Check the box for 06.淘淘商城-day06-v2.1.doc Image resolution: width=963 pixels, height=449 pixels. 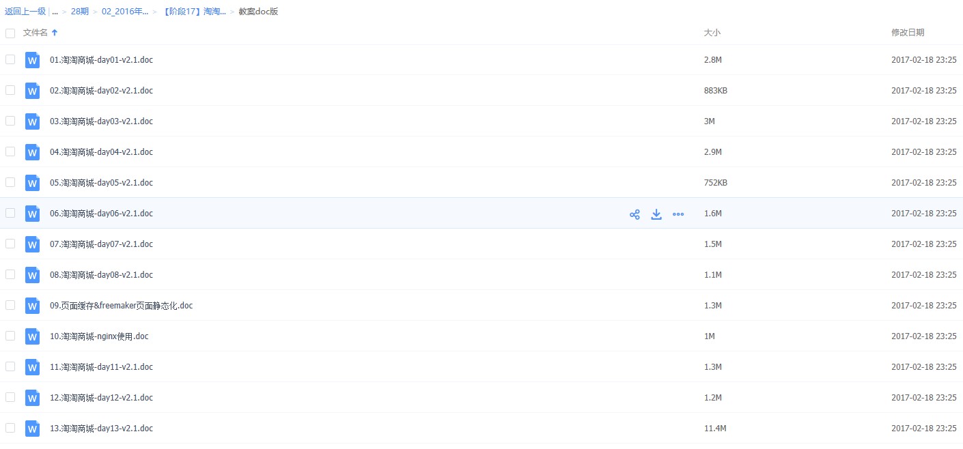click(10, 213)
